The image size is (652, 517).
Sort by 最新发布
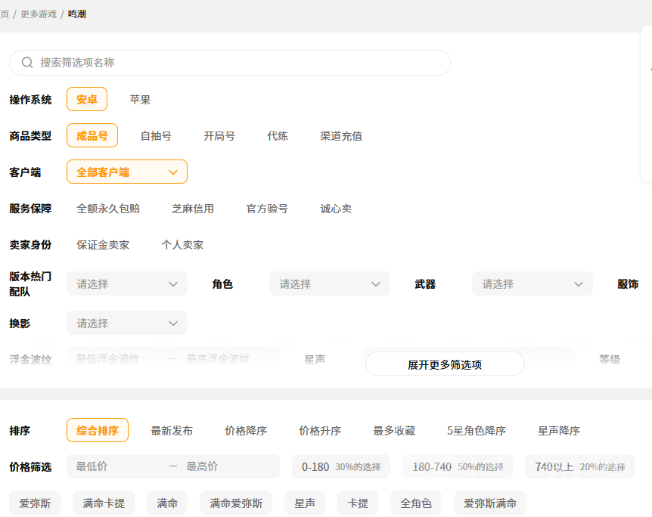click(172, 431)
